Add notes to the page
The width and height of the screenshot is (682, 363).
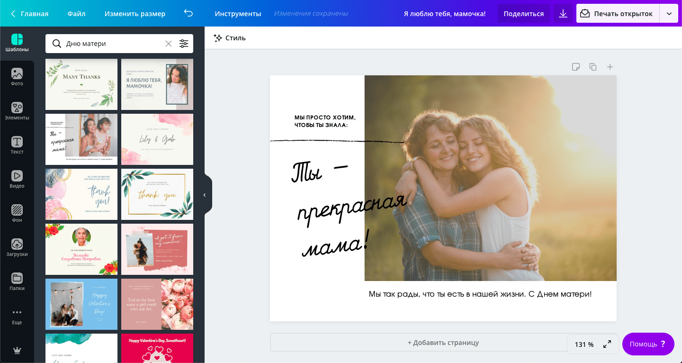(x=576, y=67)
